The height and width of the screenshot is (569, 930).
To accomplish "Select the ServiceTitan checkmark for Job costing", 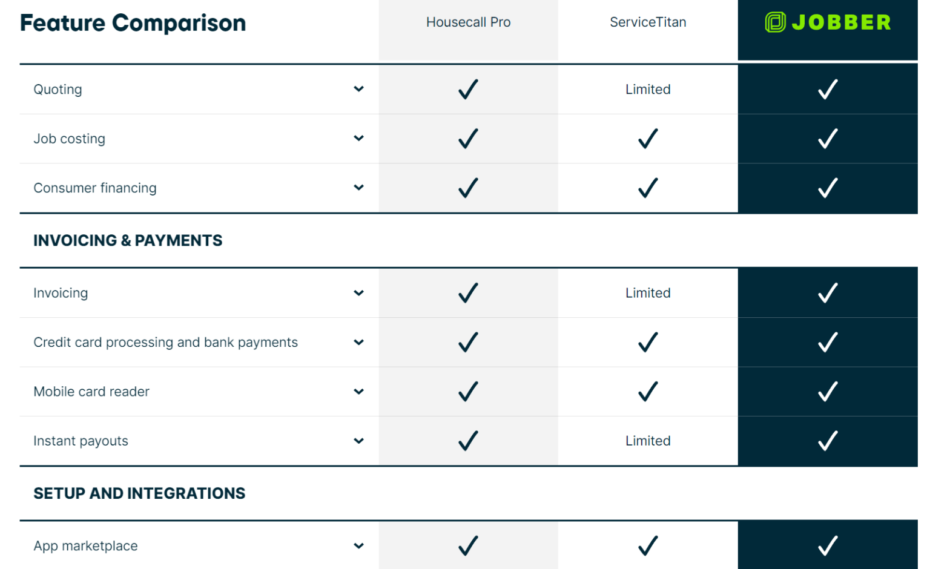I will (647, 139).
